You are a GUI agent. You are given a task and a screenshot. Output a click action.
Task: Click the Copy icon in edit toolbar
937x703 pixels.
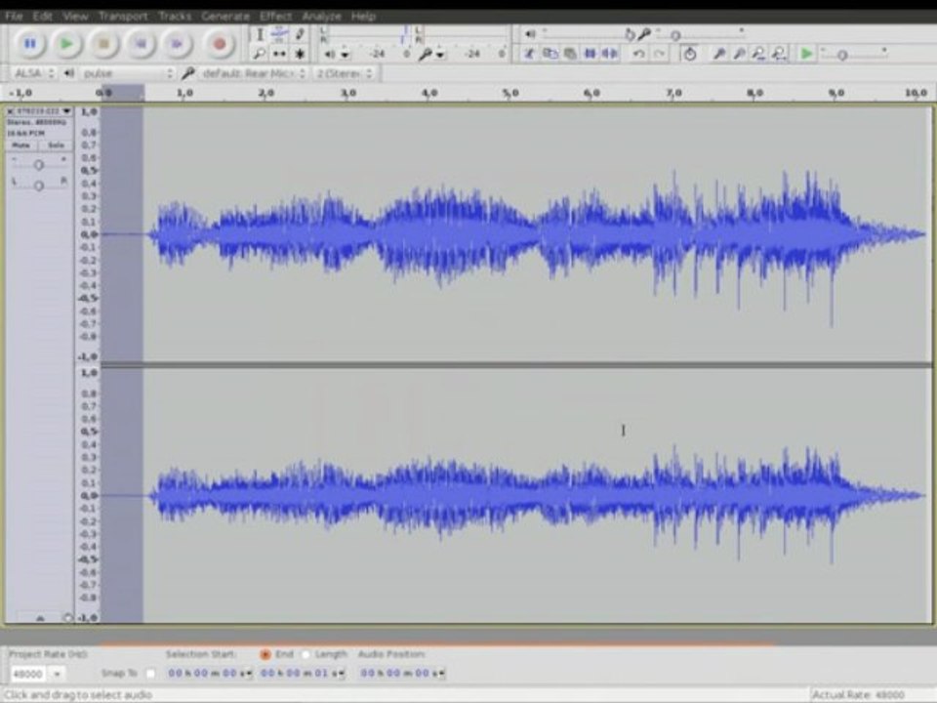550,54
